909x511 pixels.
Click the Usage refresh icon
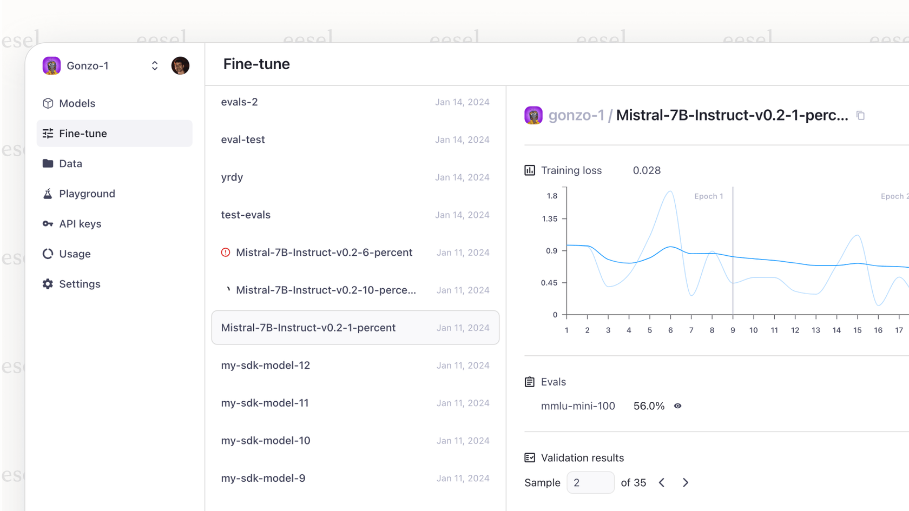point(48,254)
